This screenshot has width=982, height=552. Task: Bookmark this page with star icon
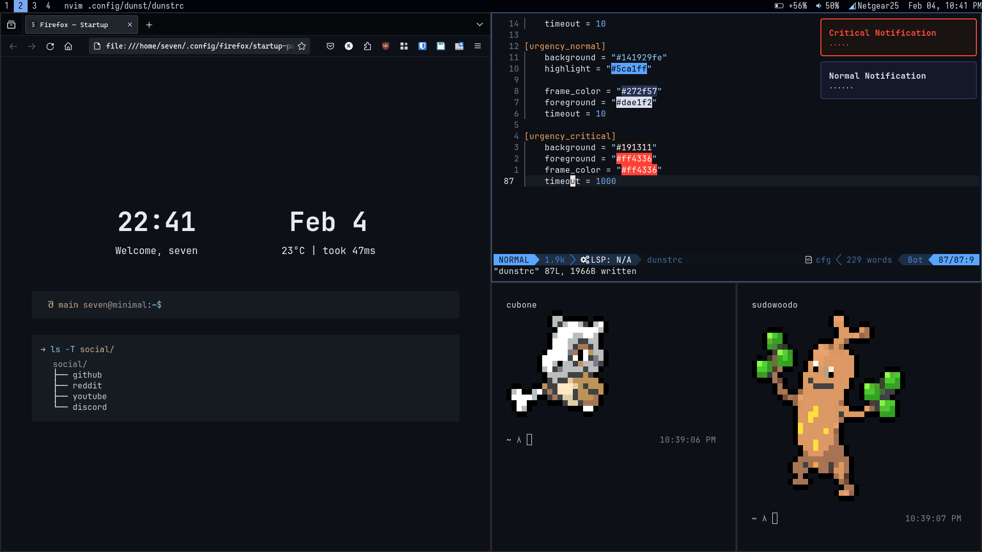[x=302, y=46]
